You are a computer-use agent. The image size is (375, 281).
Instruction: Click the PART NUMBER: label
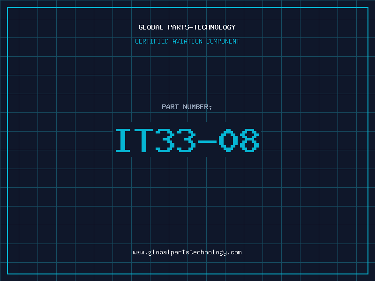187,107
